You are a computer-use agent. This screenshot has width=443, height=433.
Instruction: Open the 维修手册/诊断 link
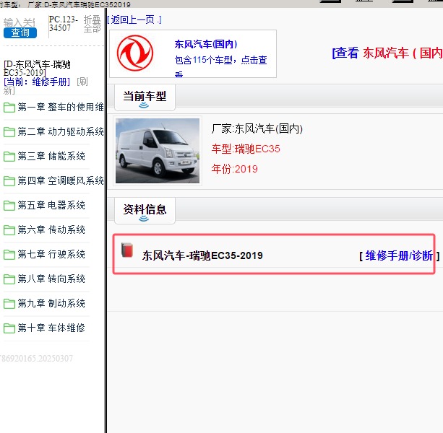(x=399, y=256)
